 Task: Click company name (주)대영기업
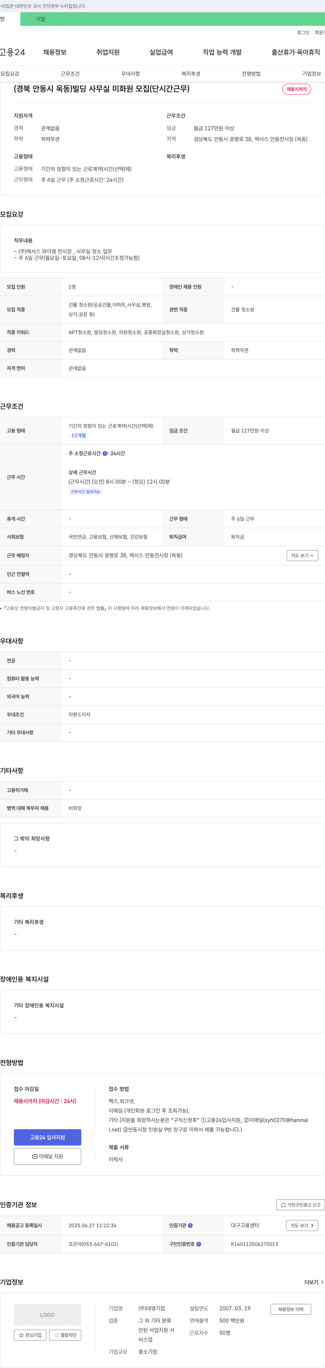pyautogui.click(x=152, y=1309)
